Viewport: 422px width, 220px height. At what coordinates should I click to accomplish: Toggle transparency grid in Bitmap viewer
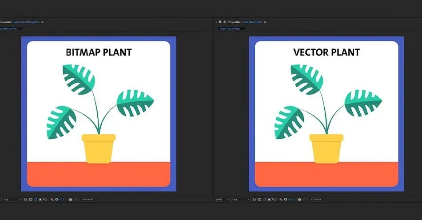[31, 200]
